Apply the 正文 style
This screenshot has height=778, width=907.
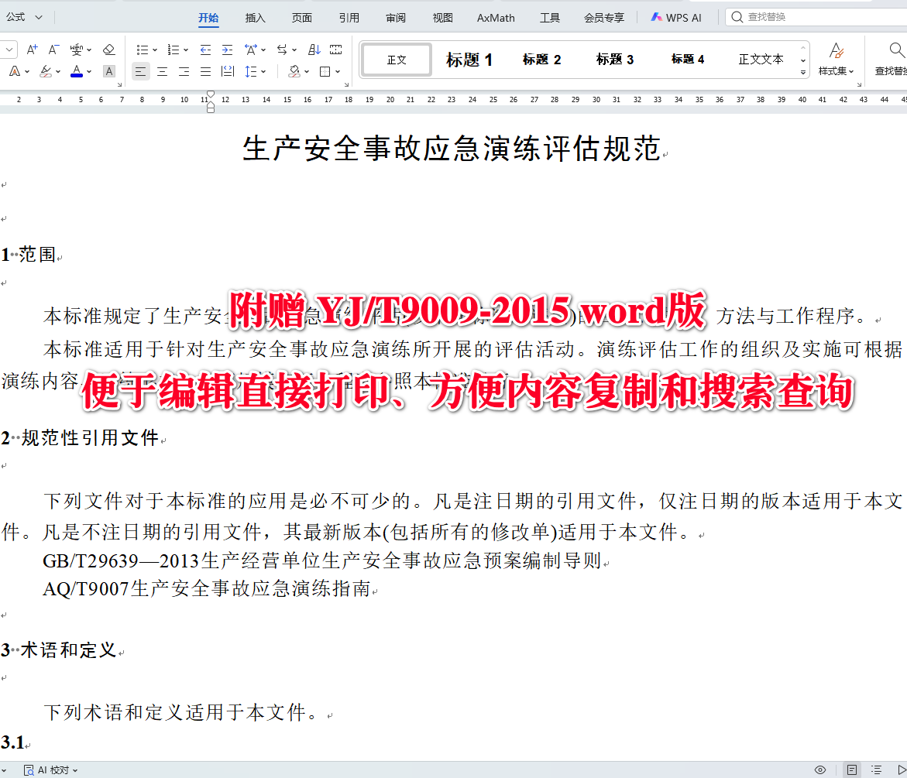coord(396,59)
